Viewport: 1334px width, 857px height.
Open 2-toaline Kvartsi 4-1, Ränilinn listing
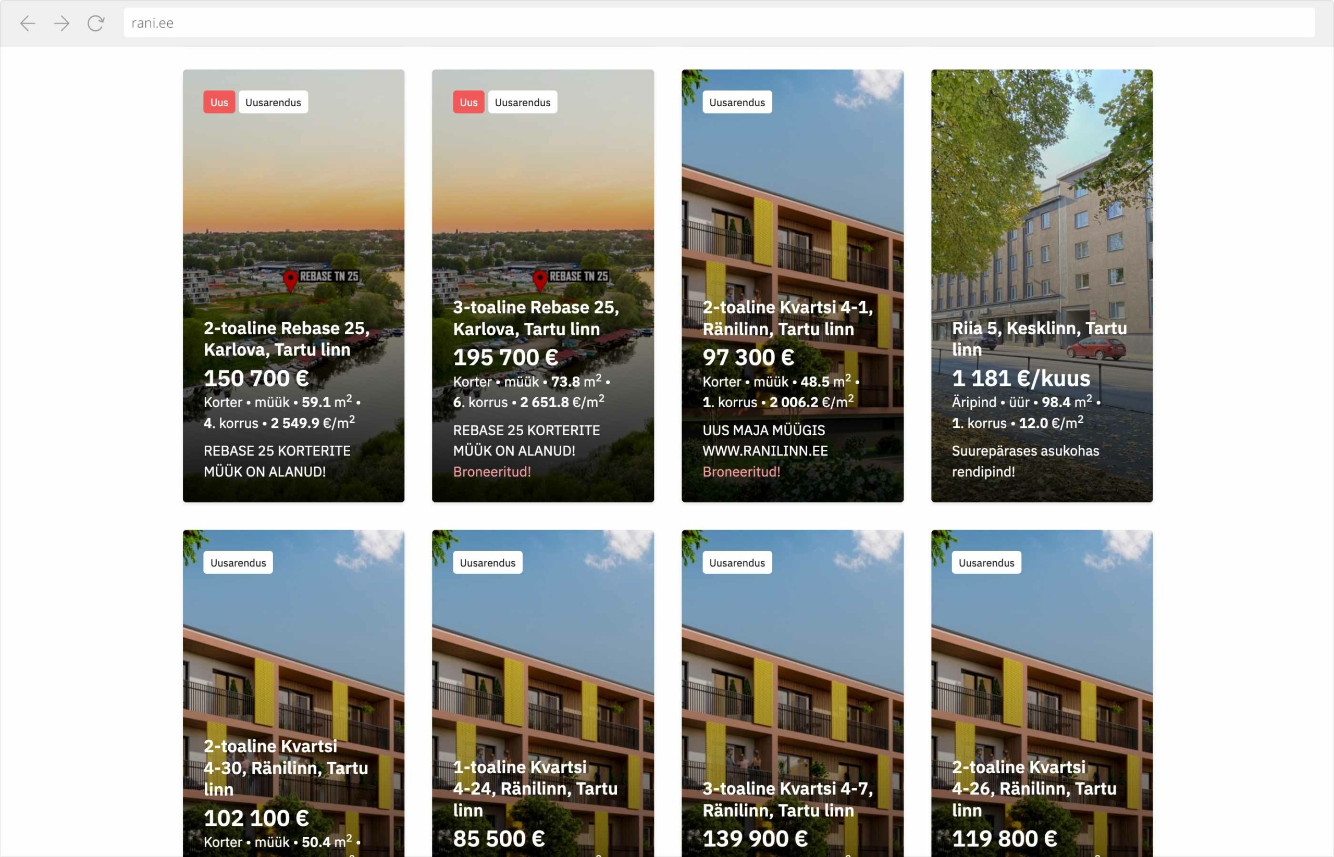click(x=787, y=318)
